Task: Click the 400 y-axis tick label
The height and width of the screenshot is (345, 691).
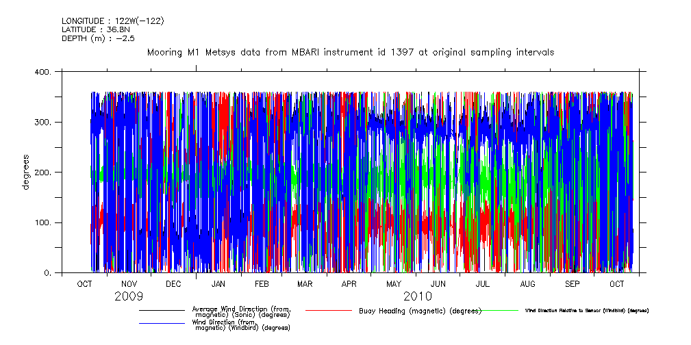Action: click(43, 72)
